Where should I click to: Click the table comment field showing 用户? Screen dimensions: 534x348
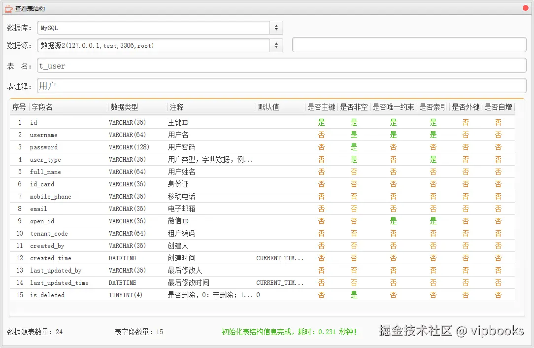pos(282,86)
